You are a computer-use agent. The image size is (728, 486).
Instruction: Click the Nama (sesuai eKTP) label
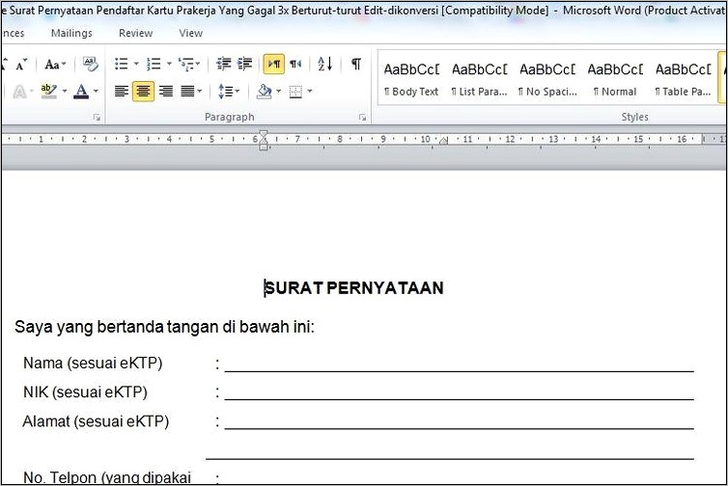93,363
